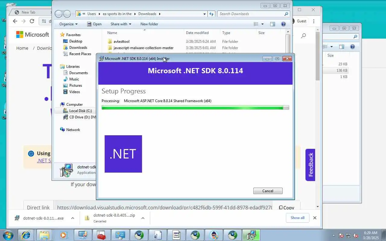Open the Action Center flag icon
The image size is (386, 241).
click(341, 235)
